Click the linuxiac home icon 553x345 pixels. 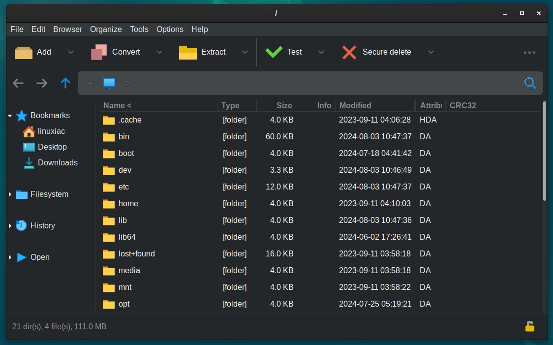point(29,131)
